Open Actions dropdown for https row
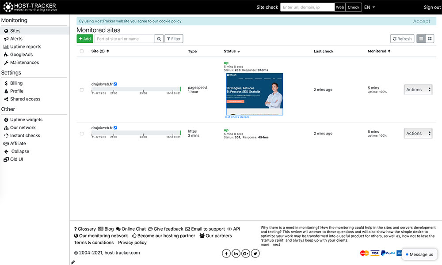The width and height of the screenshot is (442, 265). tap(418, 133)
